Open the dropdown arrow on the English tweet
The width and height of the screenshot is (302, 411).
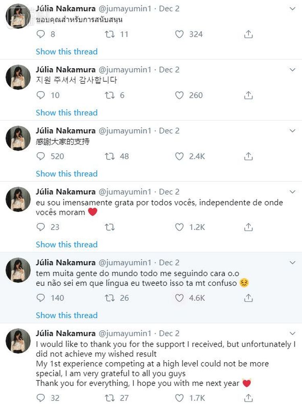[x=293, y=333]
